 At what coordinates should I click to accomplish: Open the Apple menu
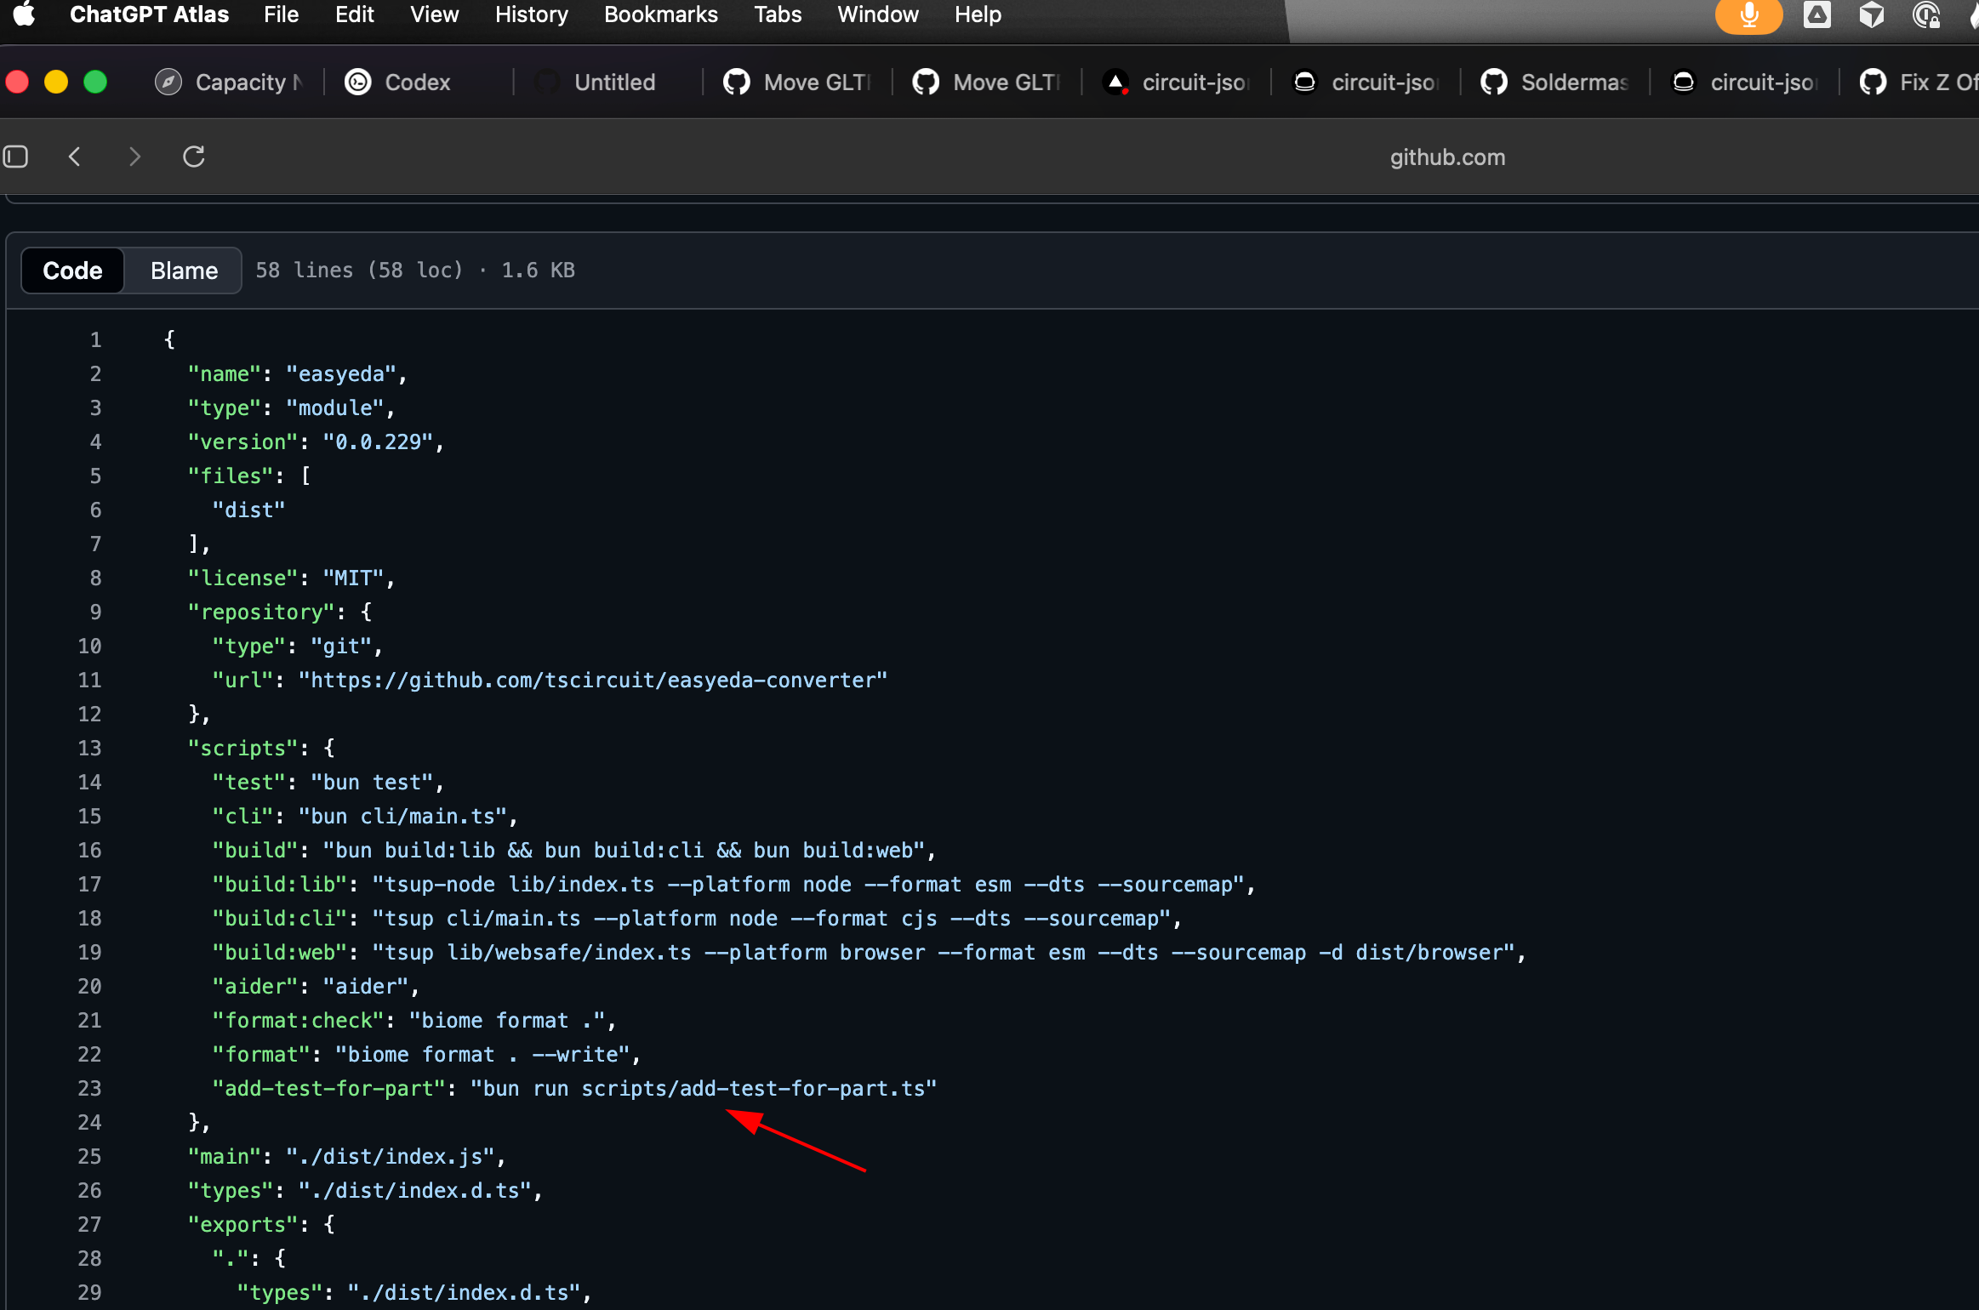click(x=25, y=14)
